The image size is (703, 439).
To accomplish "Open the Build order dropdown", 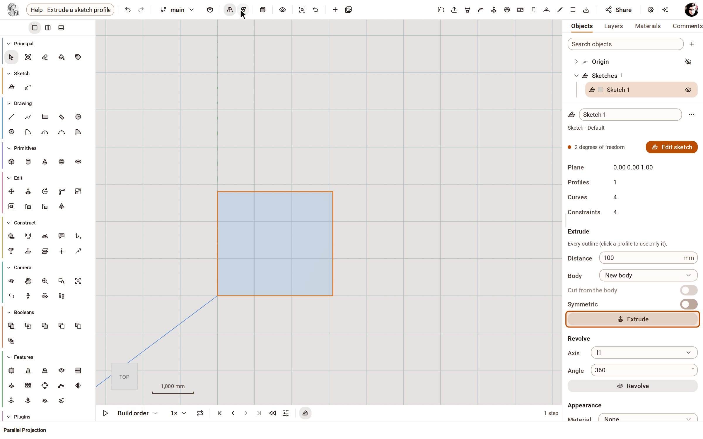I will point(138,413).
